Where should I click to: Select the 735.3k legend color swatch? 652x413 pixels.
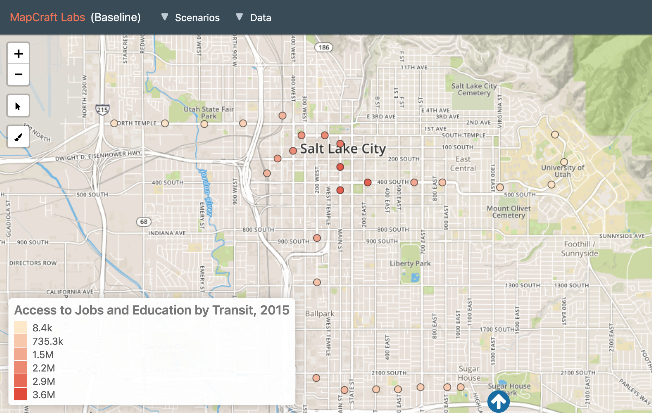coord(20,341)
